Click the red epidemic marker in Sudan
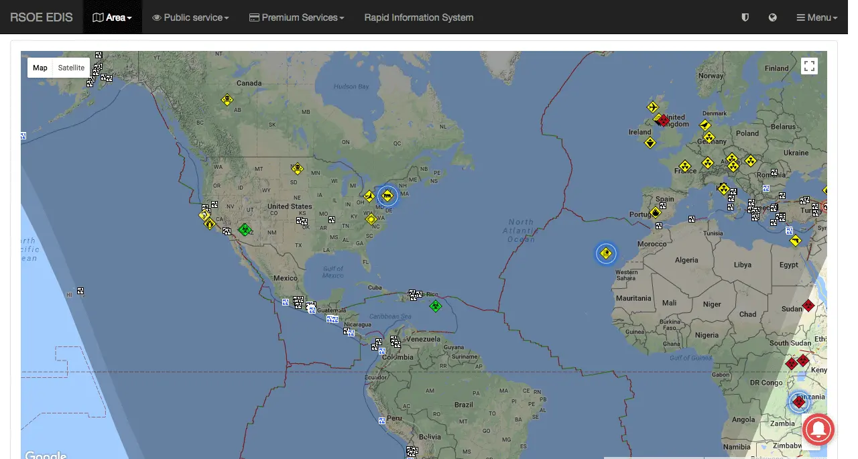The height and width of the screenshot is (459, 858). pos(808,306)
